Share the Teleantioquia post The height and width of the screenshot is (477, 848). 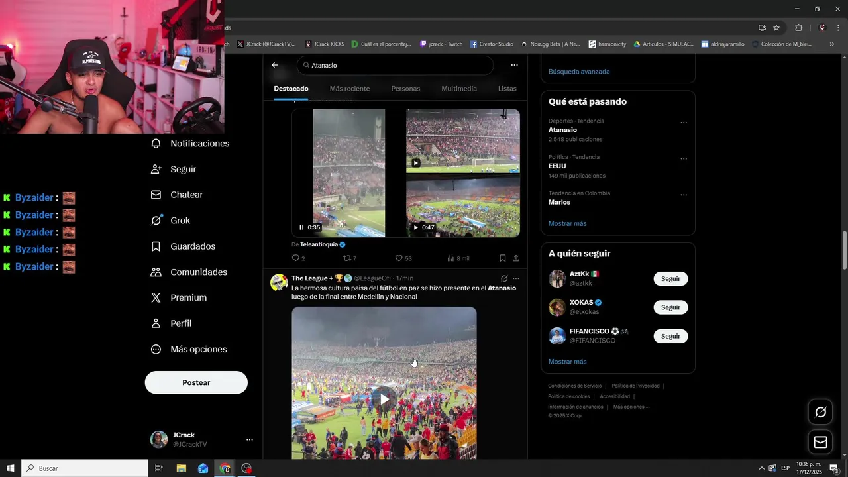click(x=516, y=258)
